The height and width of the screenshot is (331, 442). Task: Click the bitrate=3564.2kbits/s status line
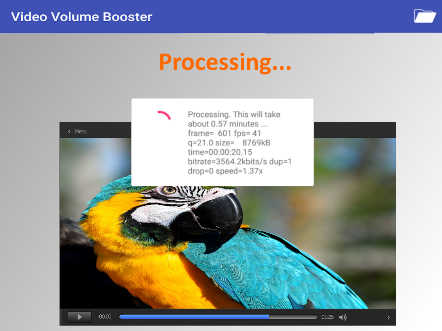click(x=240, y=162)
